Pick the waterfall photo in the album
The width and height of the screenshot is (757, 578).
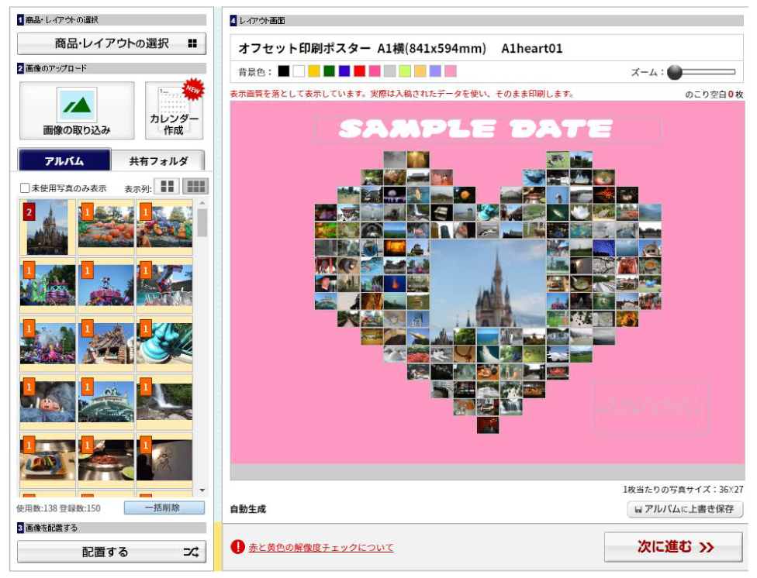(164, 402)
